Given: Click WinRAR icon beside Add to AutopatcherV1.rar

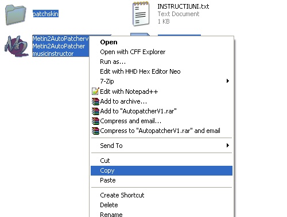Looking at the screenshot, I should (95, 111).
